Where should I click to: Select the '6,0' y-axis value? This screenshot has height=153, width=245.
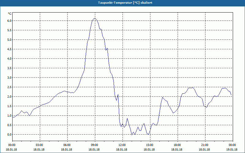[9, 21]
